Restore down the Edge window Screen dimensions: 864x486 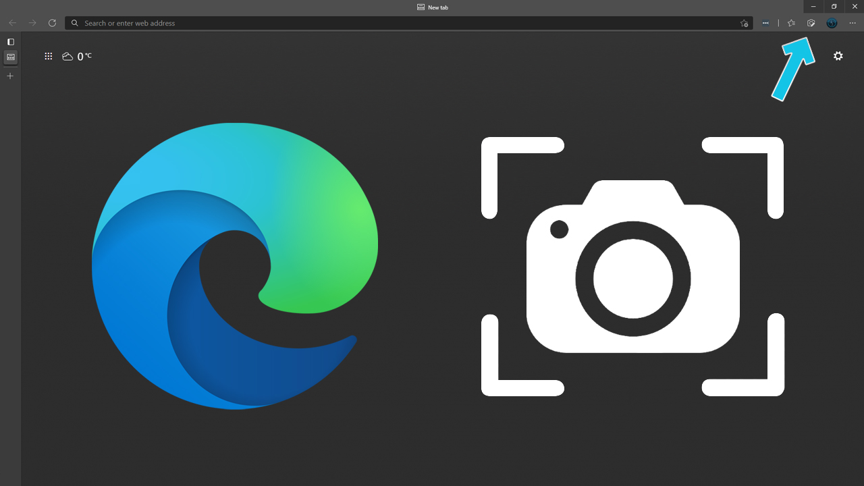click(x=834, y=6)
